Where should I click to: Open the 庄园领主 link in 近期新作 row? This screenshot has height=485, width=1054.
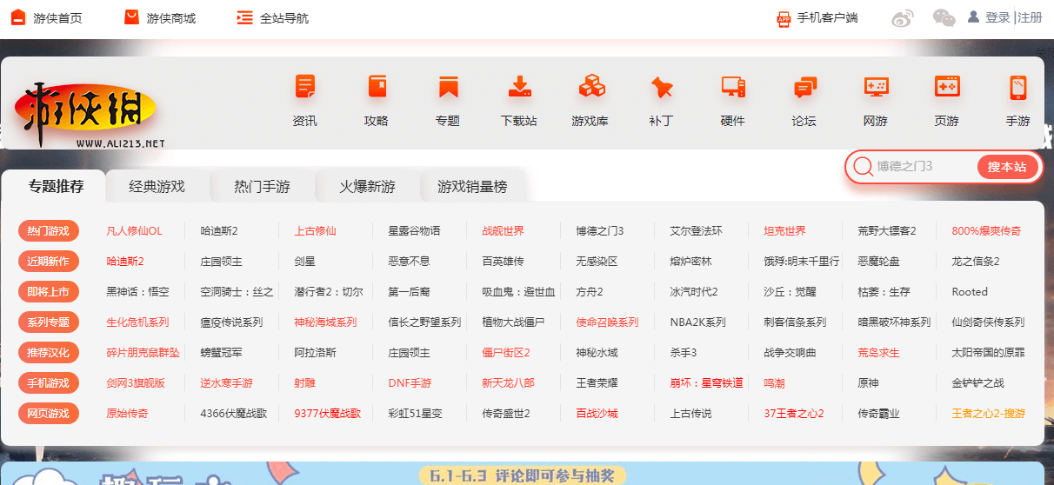point(221,262)
